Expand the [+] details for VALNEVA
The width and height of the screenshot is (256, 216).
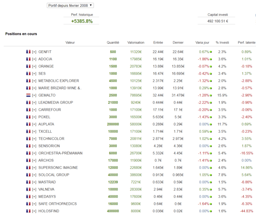pos(34,190)
